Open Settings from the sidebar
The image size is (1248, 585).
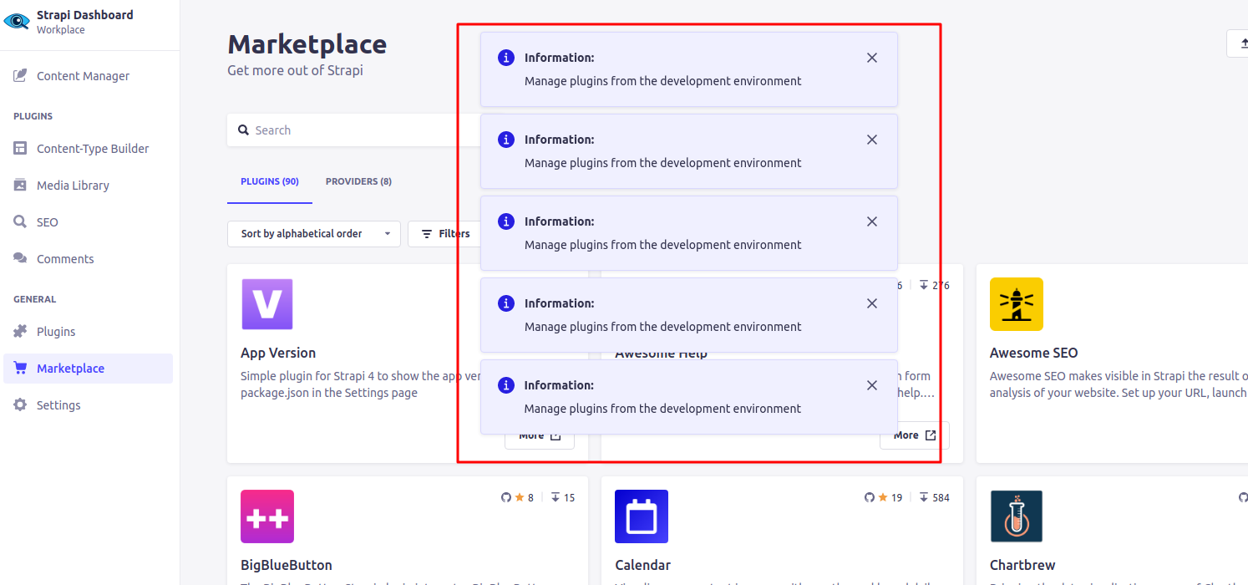click(x=57, y=404)
